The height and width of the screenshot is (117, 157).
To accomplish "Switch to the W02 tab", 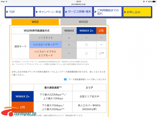I will click(x=35, y=22).
